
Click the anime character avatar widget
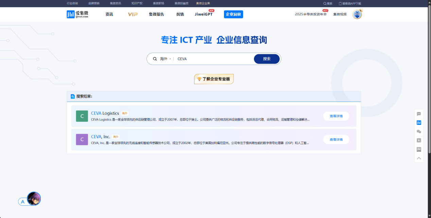click(34, 199)
